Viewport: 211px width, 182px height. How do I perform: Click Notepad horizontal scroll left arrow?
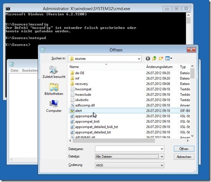[x=12, y=159]
